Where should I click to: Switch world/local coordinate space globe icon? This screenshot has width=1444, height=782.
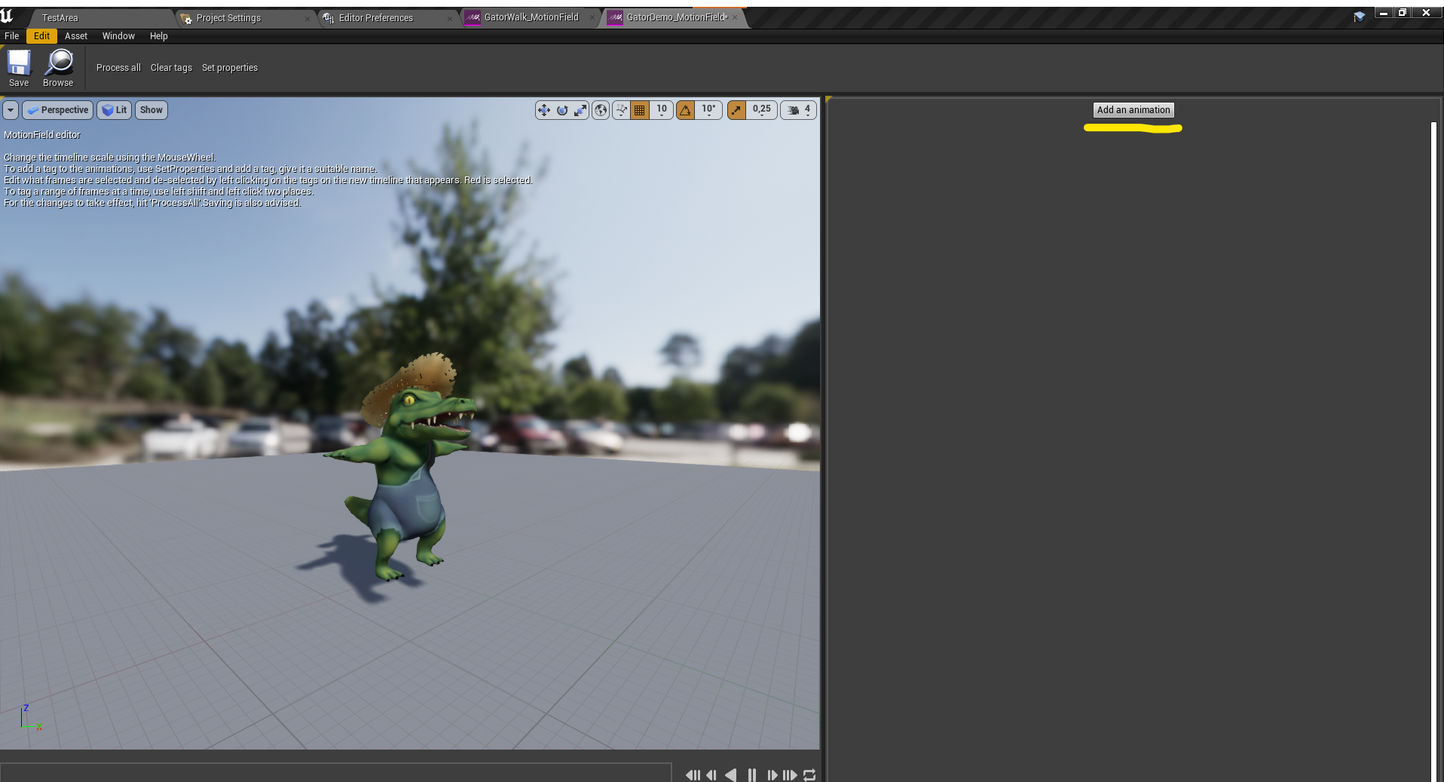[x=601, y=110]
